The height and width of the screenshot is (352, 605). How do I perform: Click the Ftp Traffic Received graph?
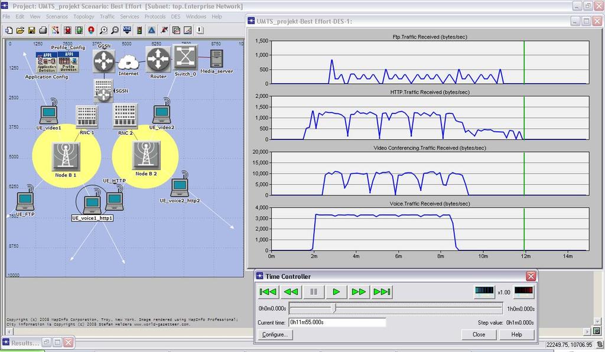pos(430,62)
